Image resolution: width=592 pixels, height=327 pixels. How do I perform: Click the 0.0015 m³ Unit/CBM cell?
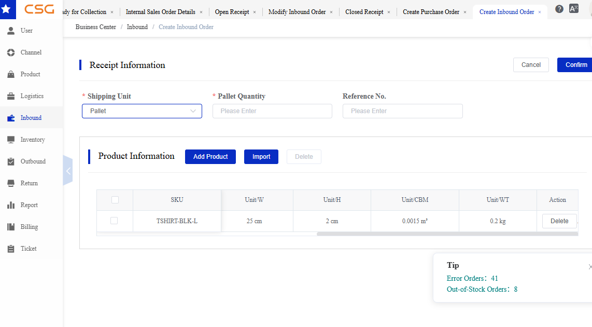[415, 221]
